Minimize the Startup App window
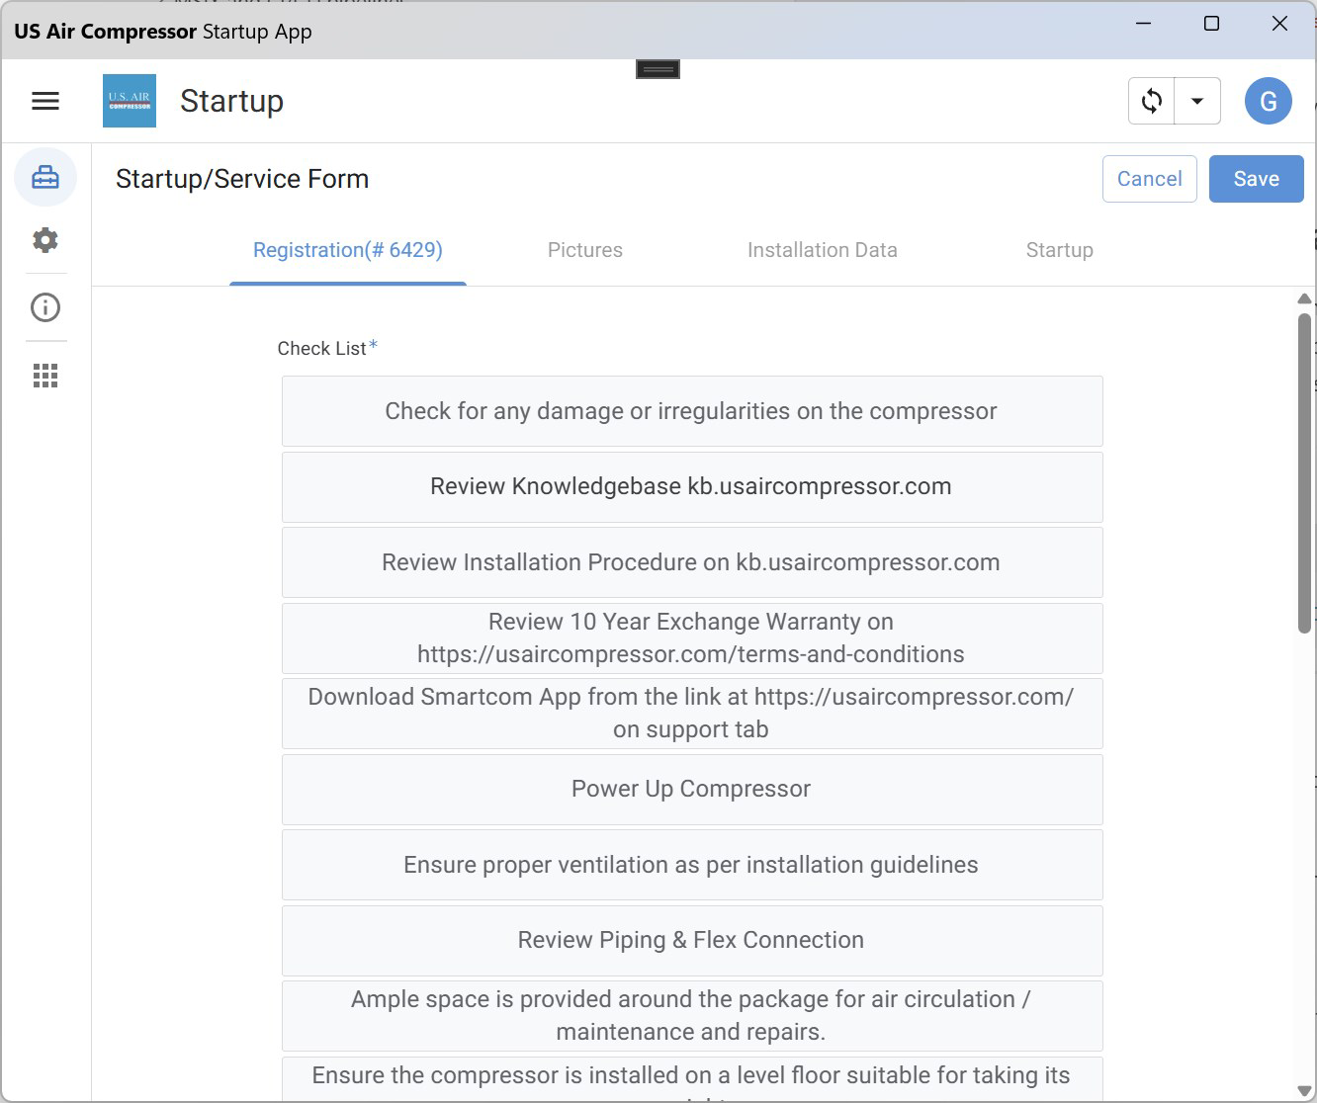This screenshot has height=1103, width=1317. point(1144,23)
